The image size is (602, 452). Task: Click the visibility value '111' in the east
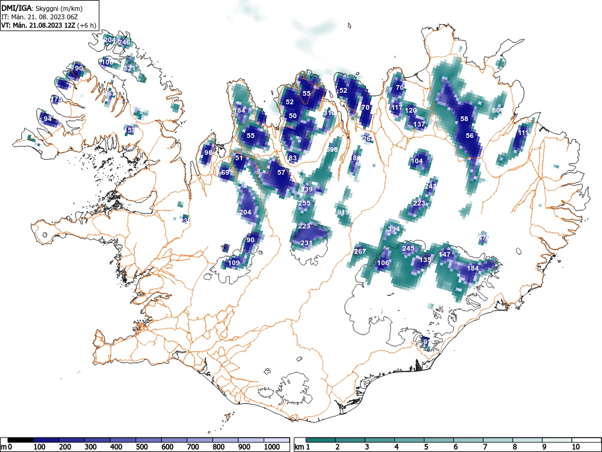point(523,133)
